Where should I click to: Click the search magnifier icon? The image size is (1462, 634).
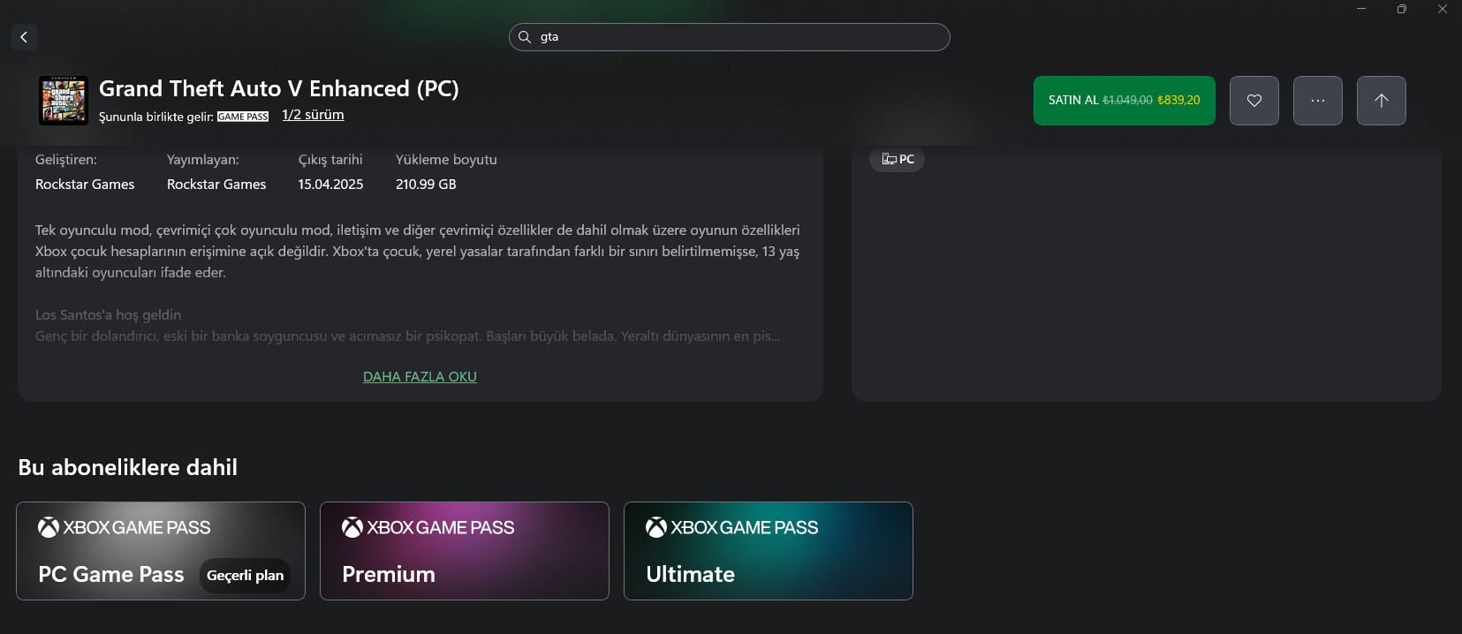point(525,37)
